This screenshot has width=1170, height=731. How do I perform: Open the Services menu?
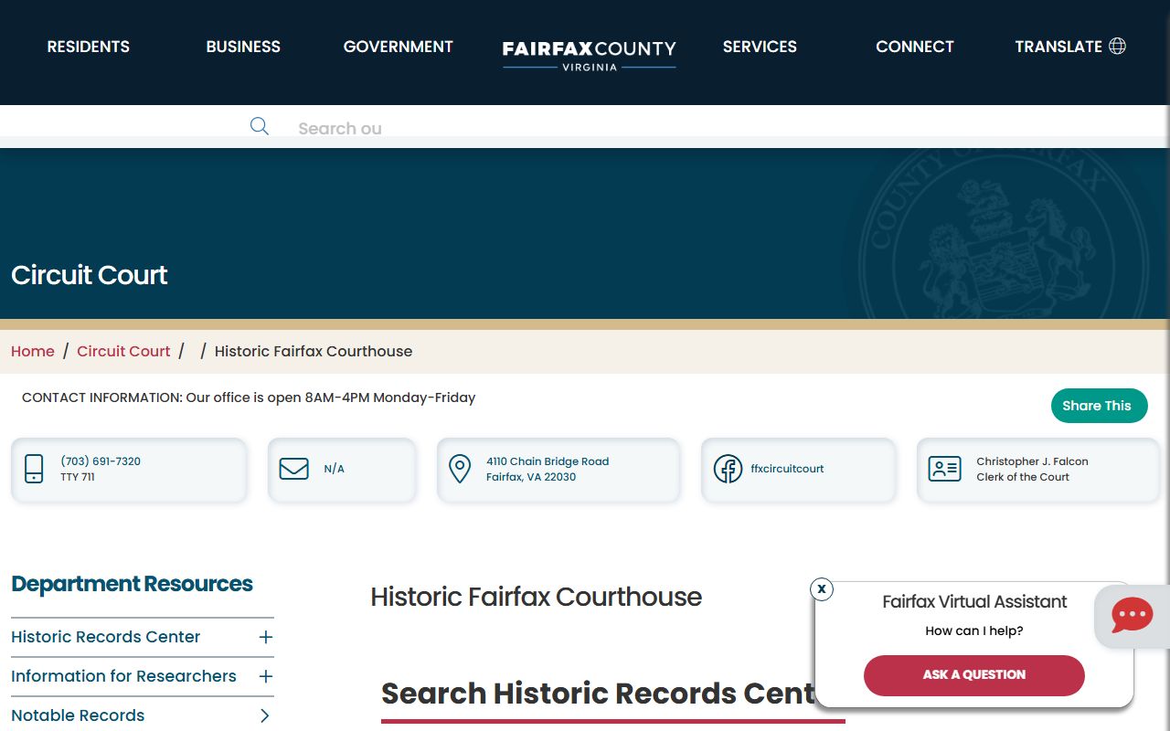pos(760,47)
